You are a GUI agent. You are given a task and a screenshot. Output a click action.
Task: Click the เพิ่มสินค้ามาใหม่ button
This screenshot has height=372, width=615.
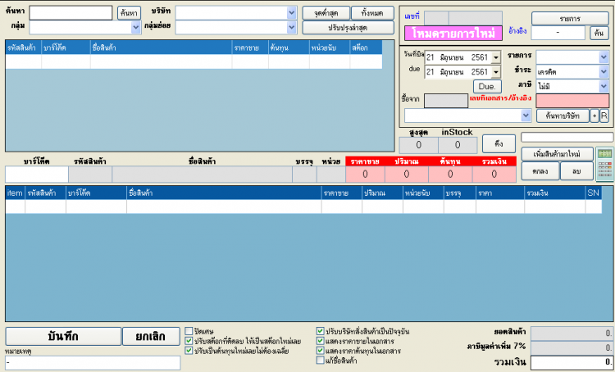pyautogui.click(x=557, y=154)
